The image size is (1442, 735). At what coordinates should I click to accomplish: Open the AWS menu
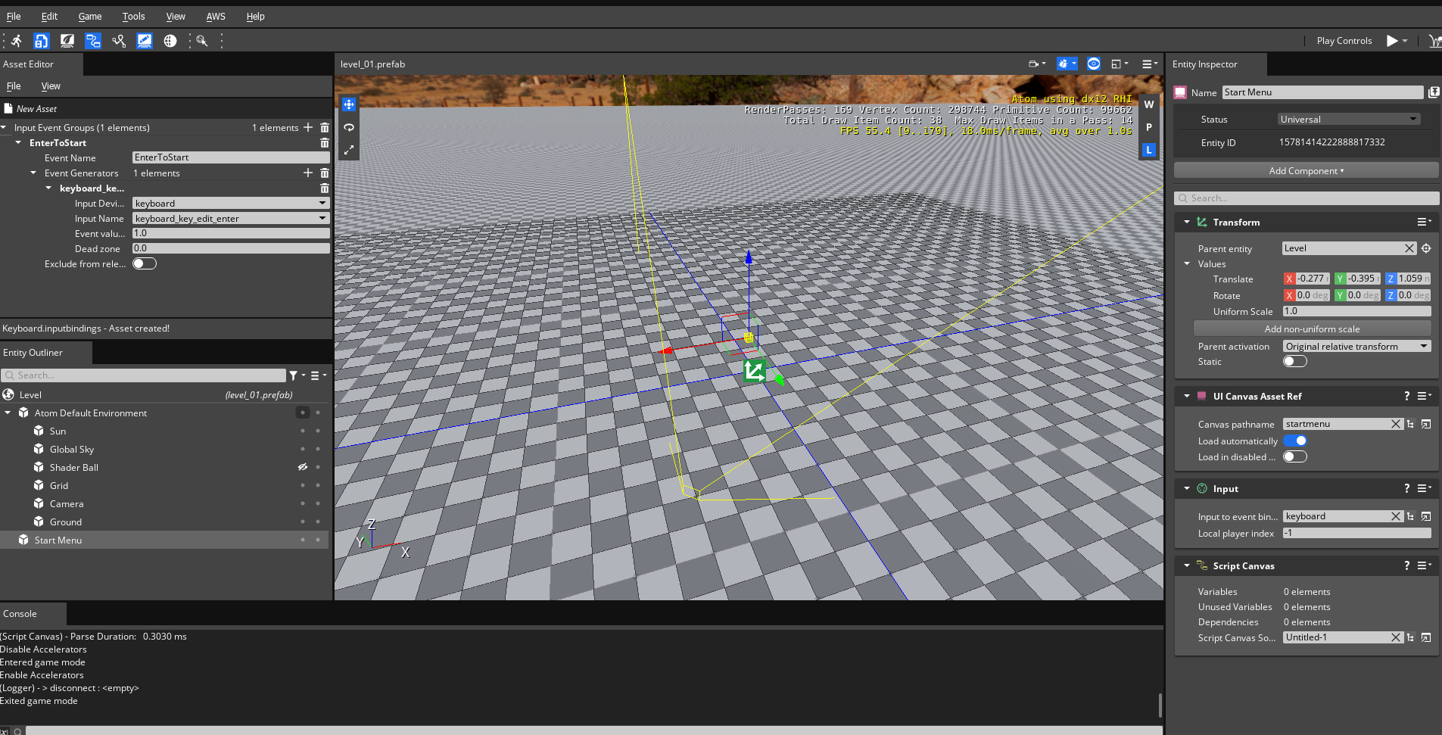click(215, 16)
